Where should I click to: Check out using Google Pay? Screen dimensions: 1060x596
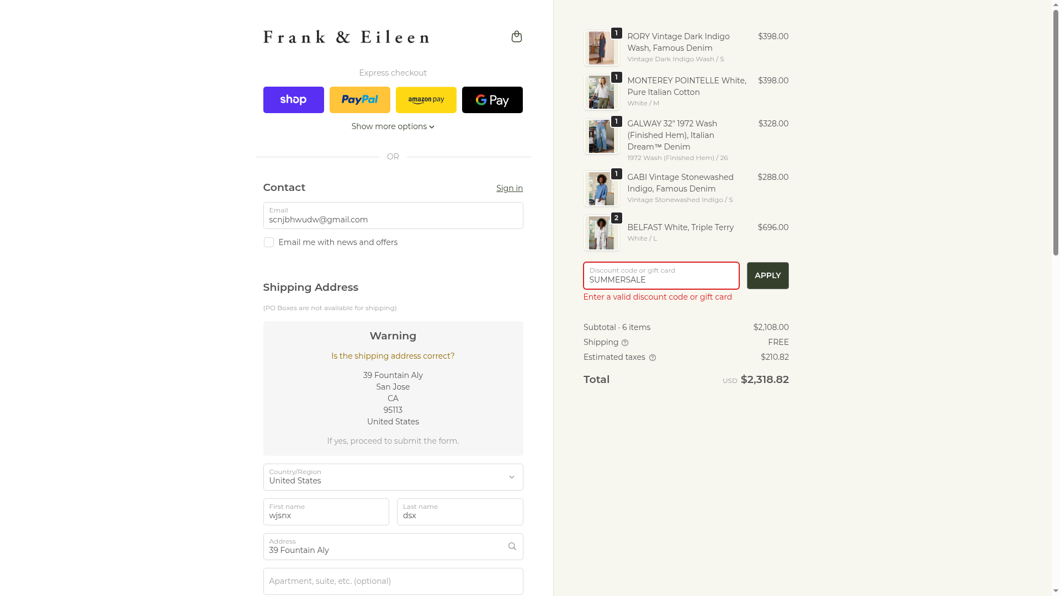tap(492, 100)
